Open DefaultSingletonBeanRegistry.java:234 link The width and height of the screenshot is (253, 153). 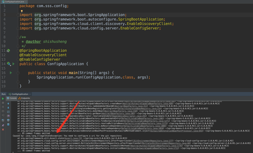[139, 109]
